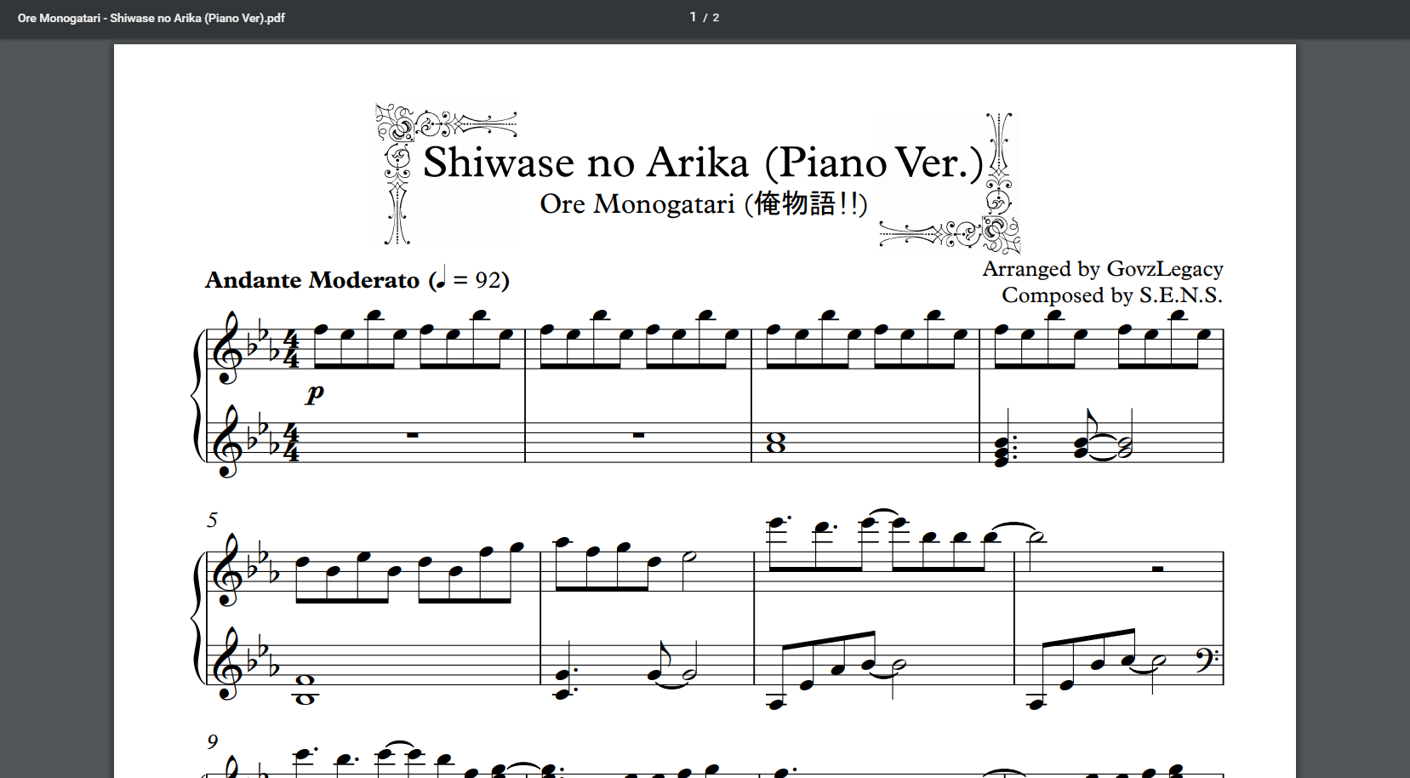1410x778 pixels.
Task: Click the "Shiwase no Arika (Piano Ver.)" title
Action: tap(703, 162)
